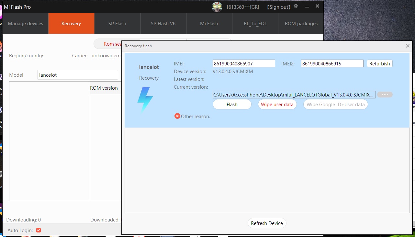Toggle the Auto Login checkbox
415x237 pixels.
(x=39, y=230)
